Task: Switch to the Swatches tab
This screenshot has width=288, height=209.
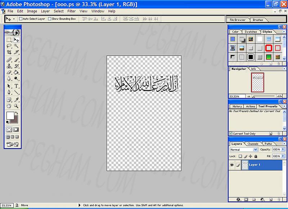Action: (251, 32)
